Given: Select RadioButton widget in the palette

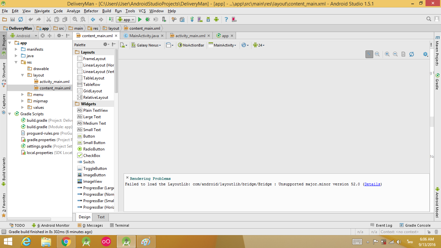Looking at the screenshot, I should (x=91, y=149).
